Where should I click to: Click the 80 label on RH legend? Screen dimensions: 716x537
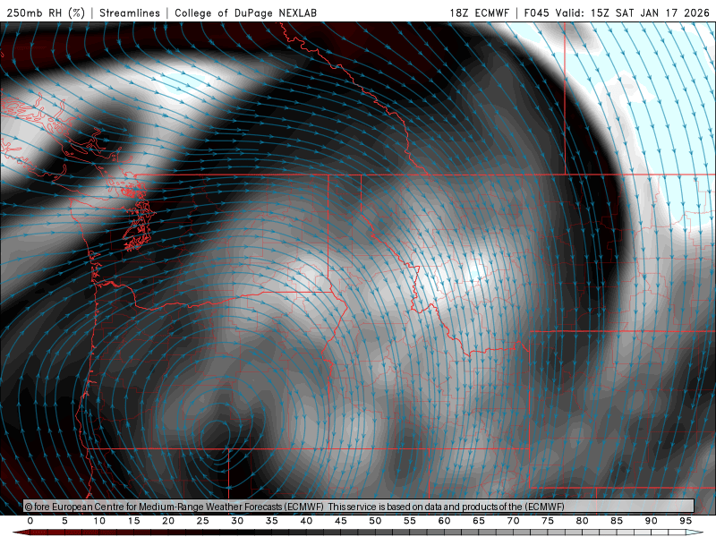tap(583, 521)
